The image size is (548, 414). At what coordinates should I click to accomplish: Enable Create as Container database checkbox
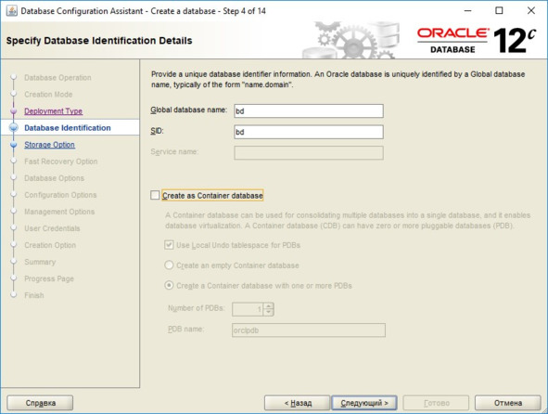pos(155,195)
